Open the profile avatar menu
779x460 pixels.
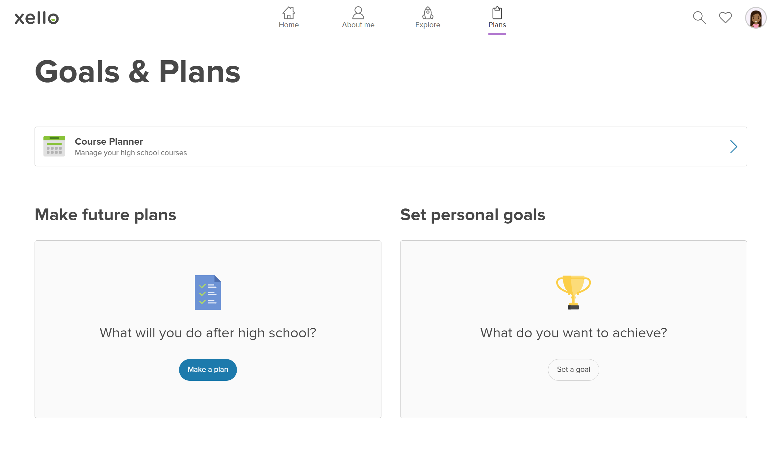[756, 18]
